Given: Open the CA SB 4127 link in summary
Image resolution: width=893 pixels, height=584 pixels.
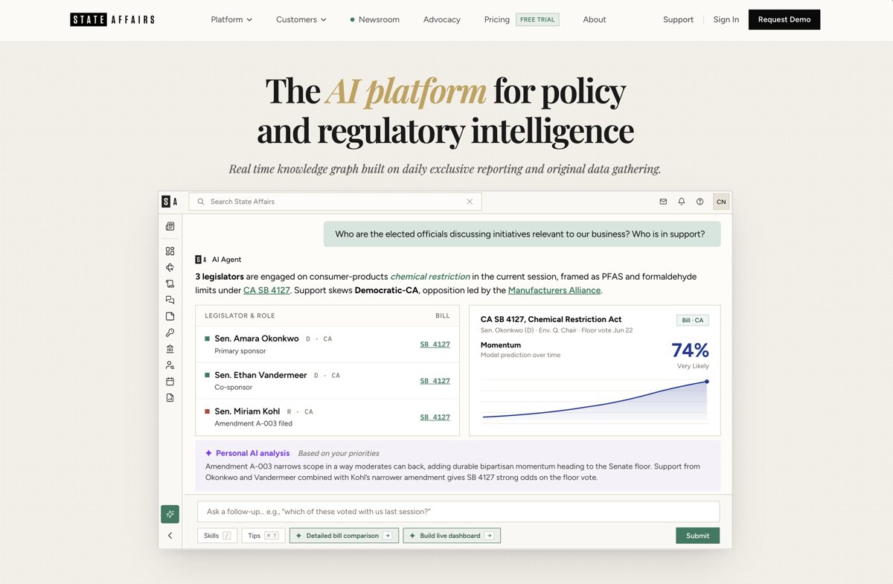Looking at the screenshot, I should click(266, 290).
